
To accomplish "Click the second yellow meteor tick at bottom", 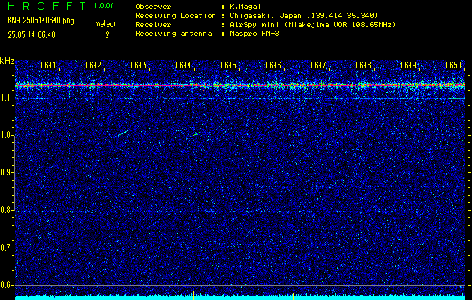I will point(294,296).
